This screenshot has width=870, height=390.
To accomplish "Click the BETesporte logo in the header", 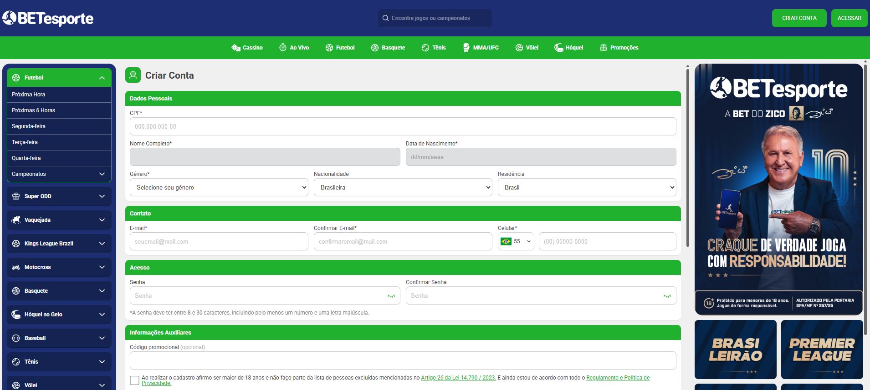I will pyautogui.click(x=48, y=18).
